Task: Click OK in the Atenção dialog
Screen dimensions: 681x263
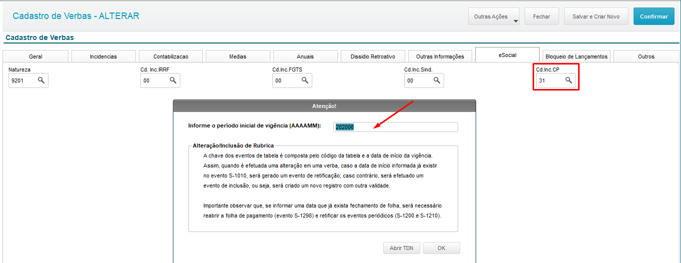Action: 441,248
